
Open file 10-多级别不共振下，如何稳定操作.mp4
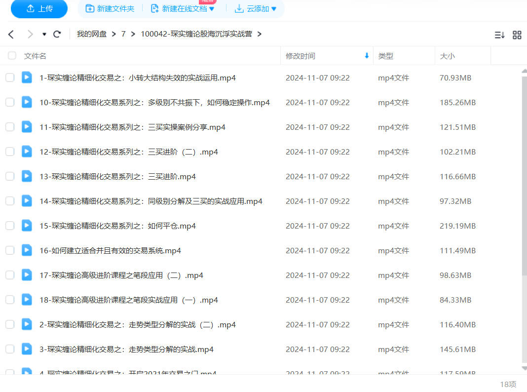154,102
